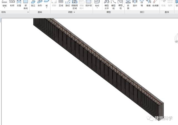Open the 结构 panel settings launcher arrow
Screen dimensions: 178x125
click(x=28, y=12)
